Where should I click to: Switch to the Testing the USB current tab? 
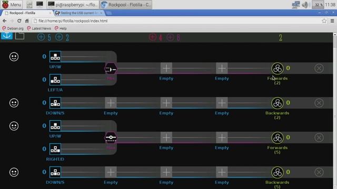79,13
